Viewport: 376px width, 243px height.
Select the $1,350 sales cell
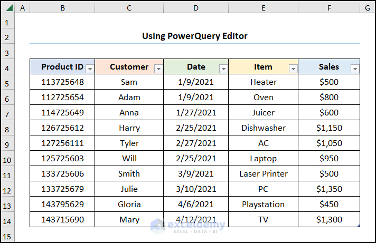click(329, 189)
